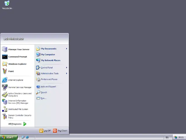
Task: Click the Terminal Services Manager label
Action: point(20,87)
